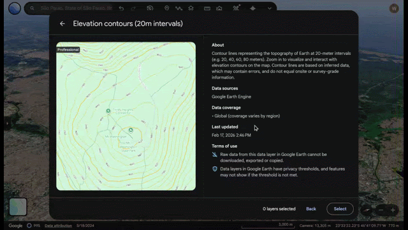Click the zoom in plus button
This screenshot has width=408, height=230.
393,210
